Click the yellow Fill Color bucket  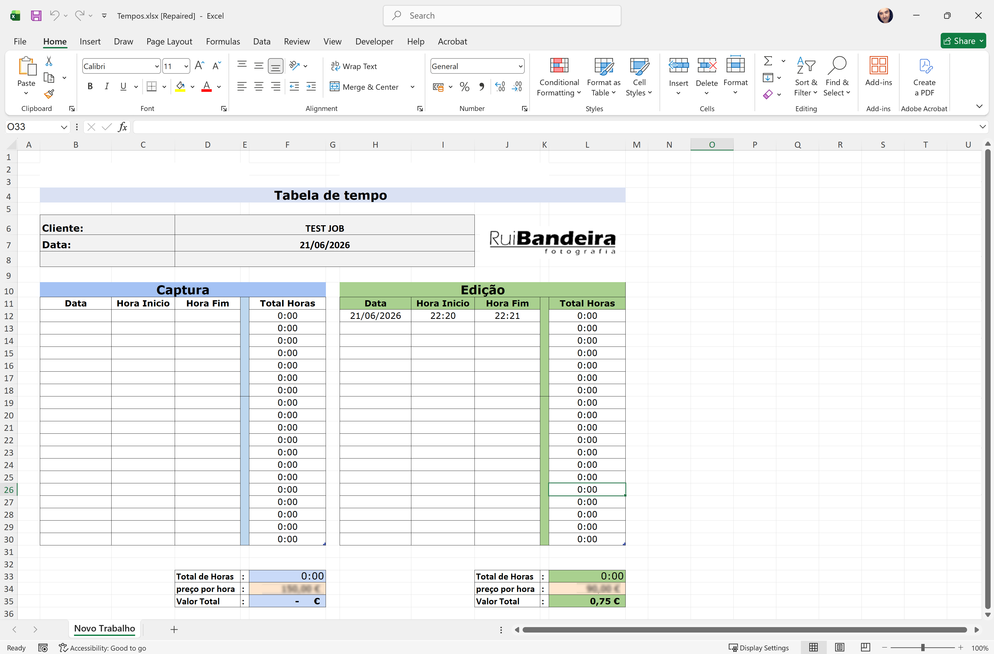coord(180,86)
